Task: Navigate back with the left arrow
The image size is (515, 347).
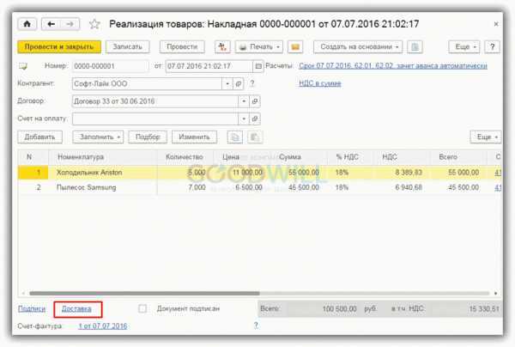Action: [51, 24]
